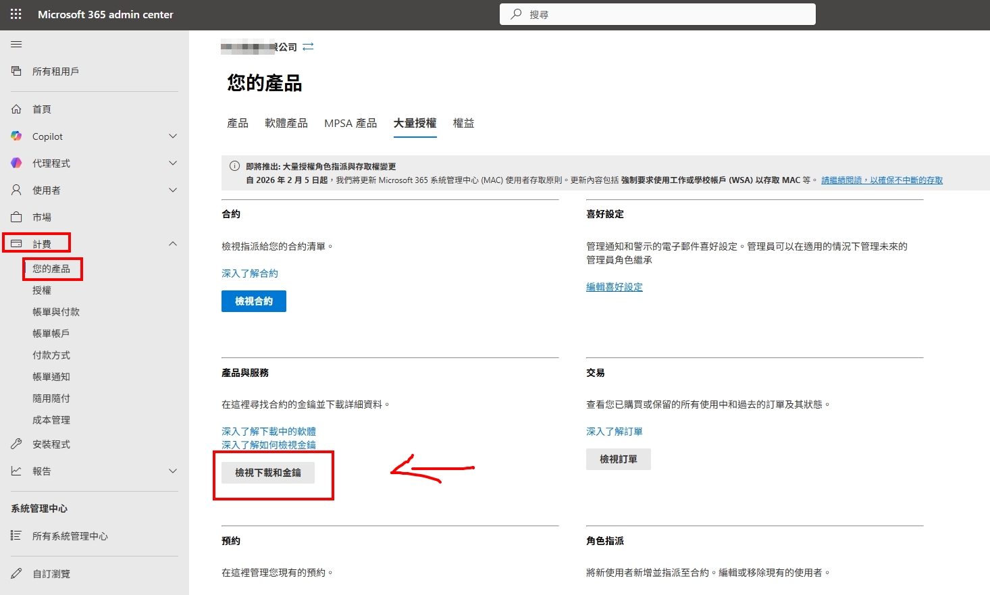The width and height of the screenshot is (990, 595).
Task: Collapse the 計費 section chevron
Action: pyautogui.click(x=173, y=244)
